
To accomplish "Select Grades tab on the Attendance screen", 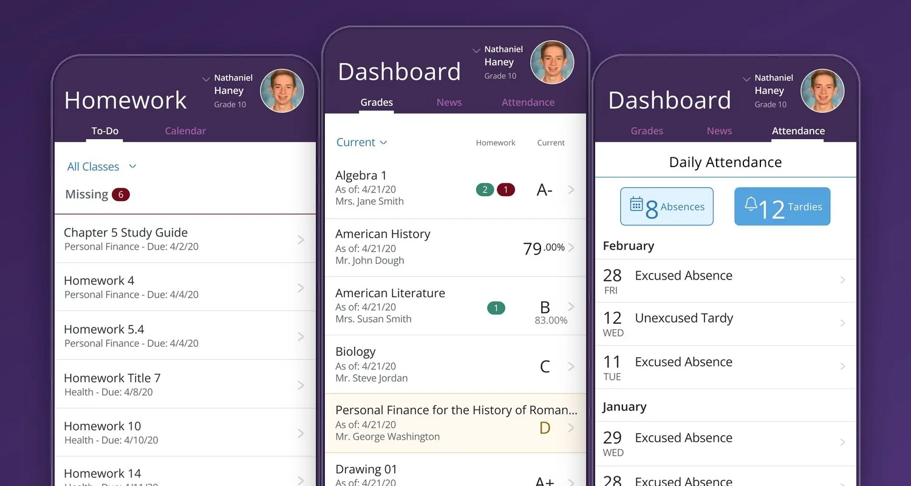I will point(647,131).
